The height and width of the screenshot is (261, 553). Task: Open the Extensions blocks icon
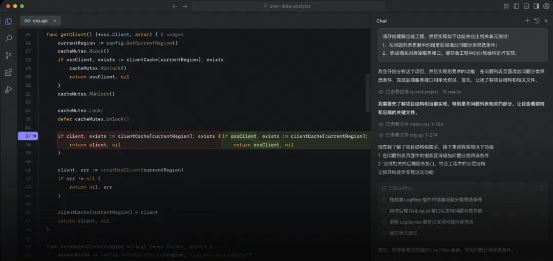point(9,73)
